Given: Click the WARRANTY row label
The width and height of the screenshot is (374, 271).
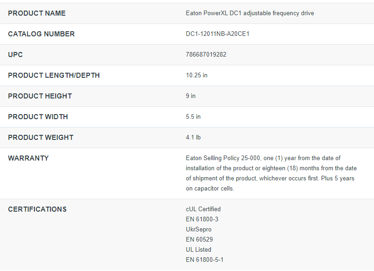Looking at the screenshot, I should (x=28, y=158).
